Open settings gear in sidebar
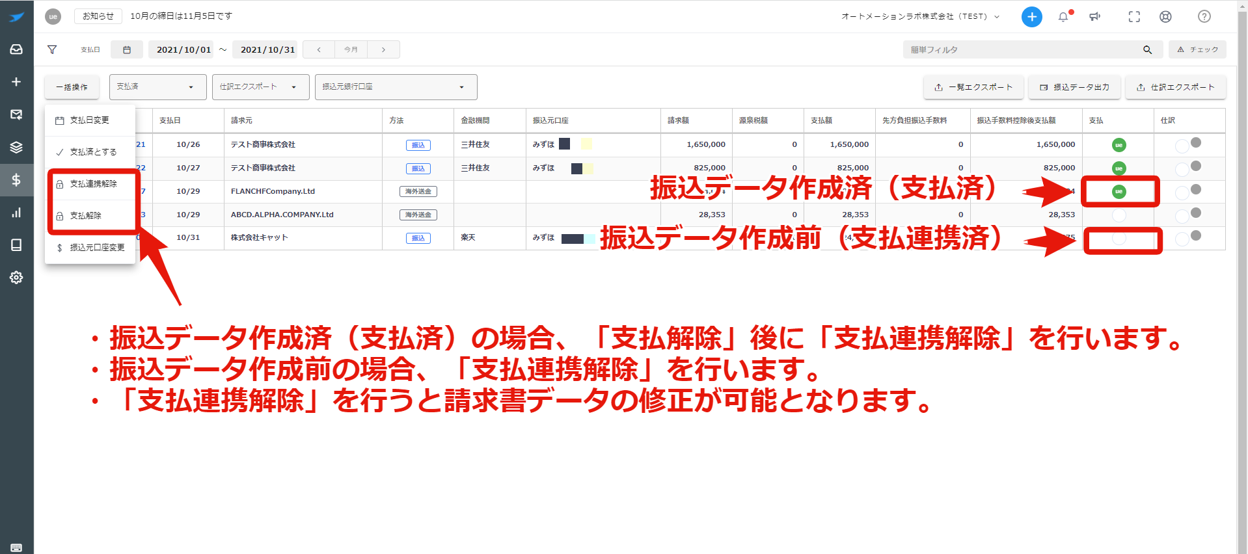 pos(16,278)
